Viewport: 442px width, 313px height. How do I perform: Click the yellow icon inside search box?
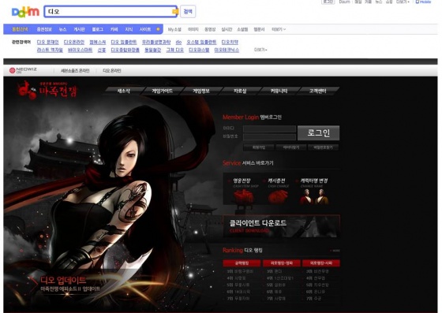coord(174,12)
